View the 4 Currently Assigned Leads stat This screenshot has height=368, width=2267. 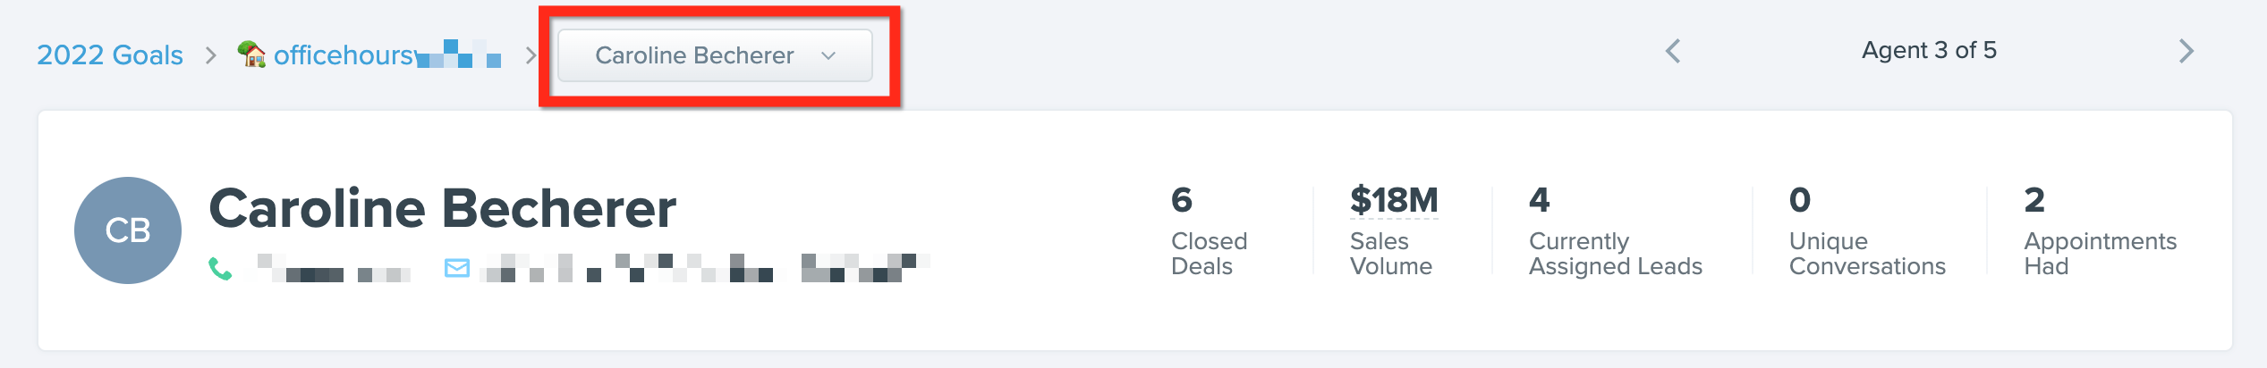click(x=1616, y=230)
